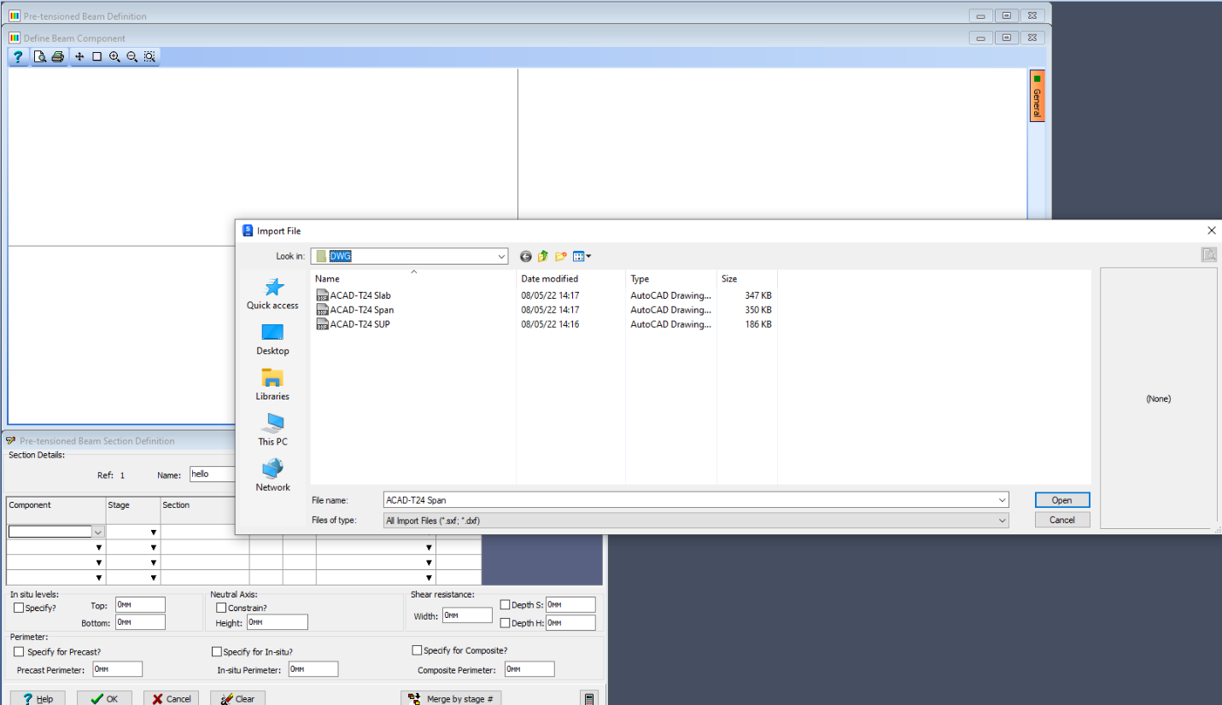
Task: Click the Clear button in Section Definition
Action: click(x=237, y=699)
